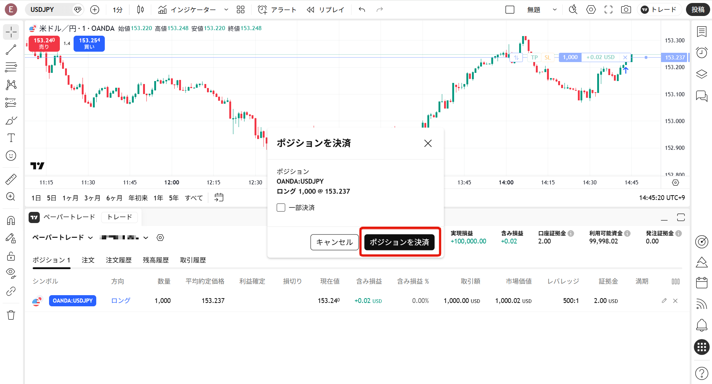Enable magnet mode on the left toolbar

pyautogui.click(x=11, y=220)
